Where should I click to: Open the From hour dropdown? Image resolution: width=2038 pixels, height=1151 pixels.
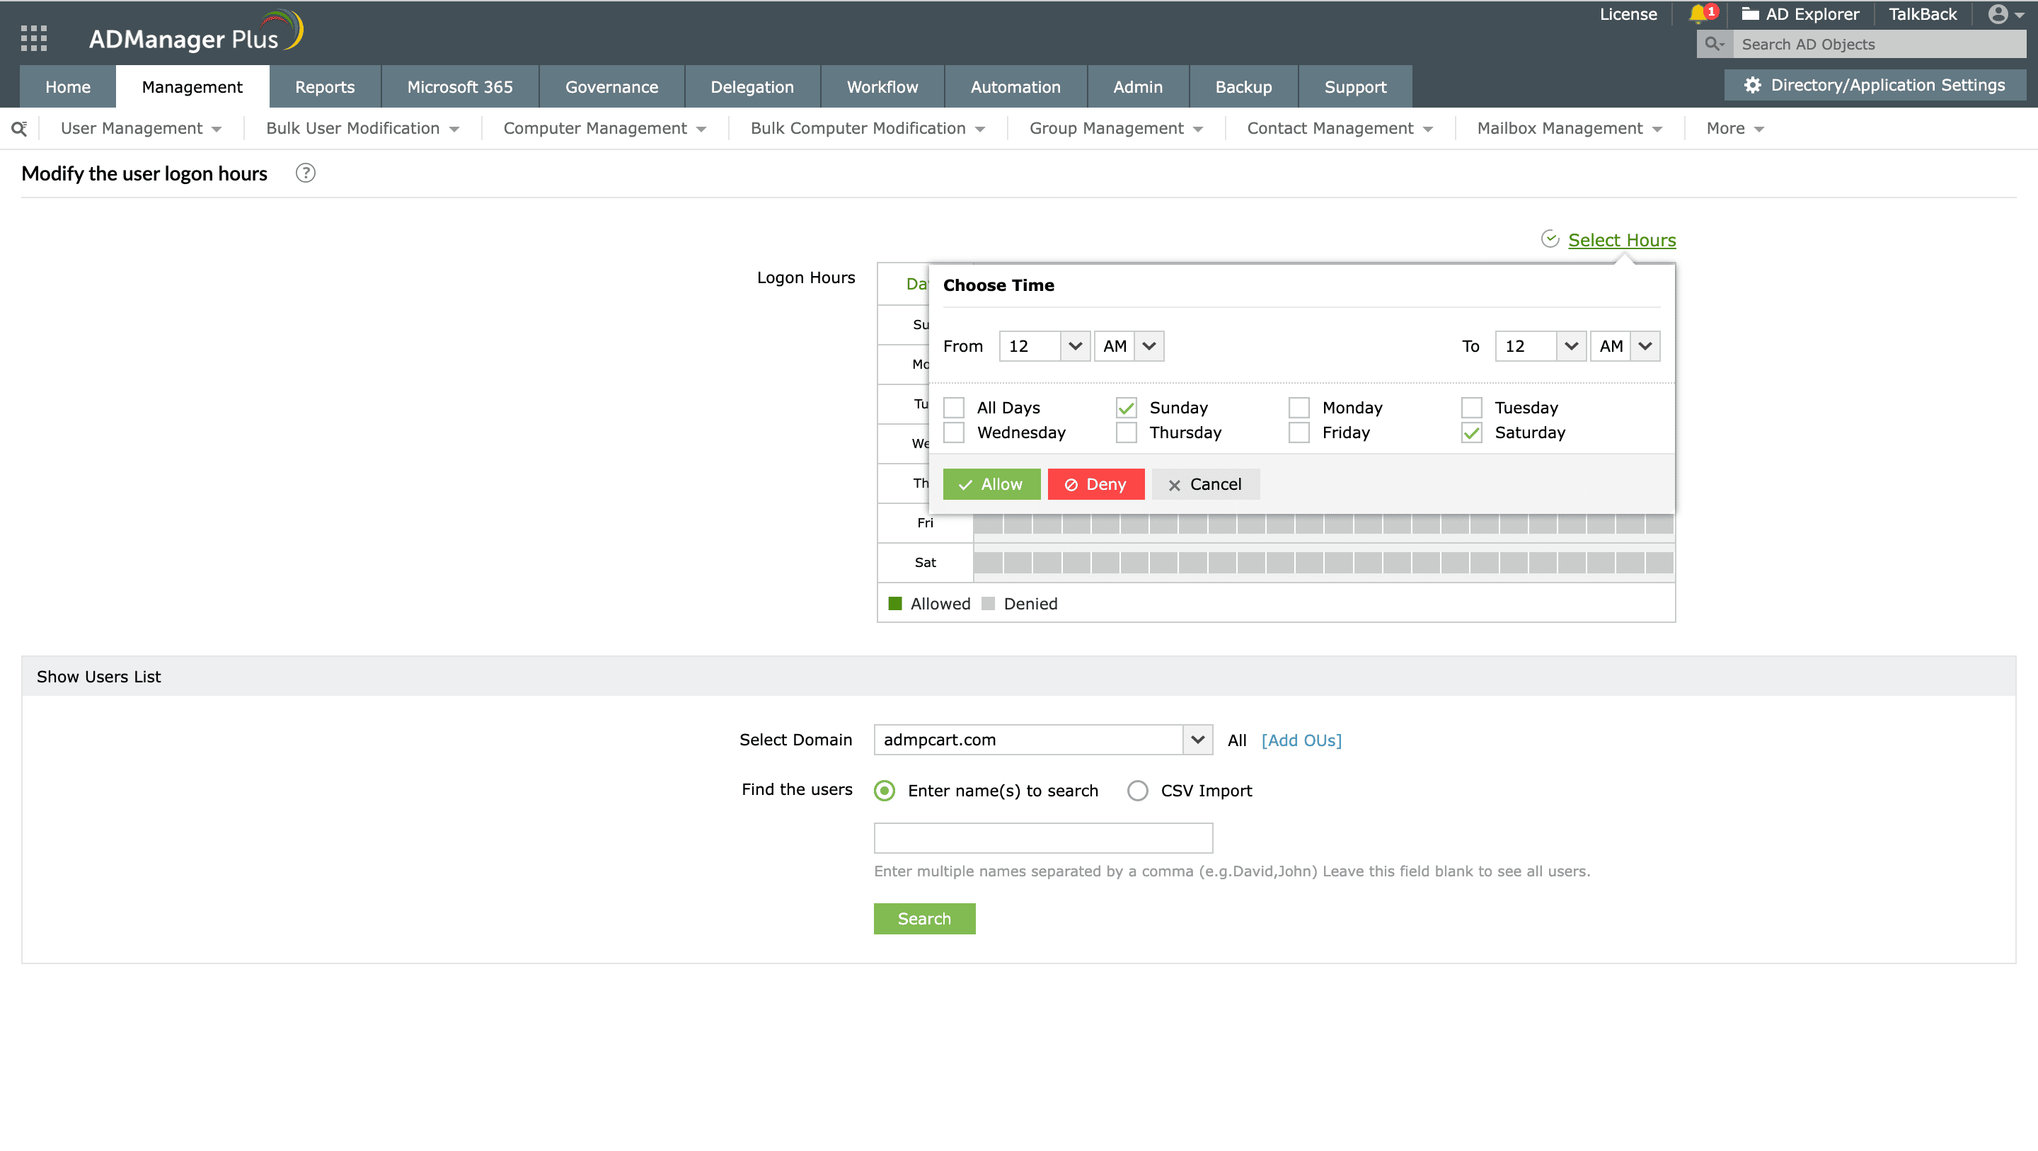click(1044, 346)
